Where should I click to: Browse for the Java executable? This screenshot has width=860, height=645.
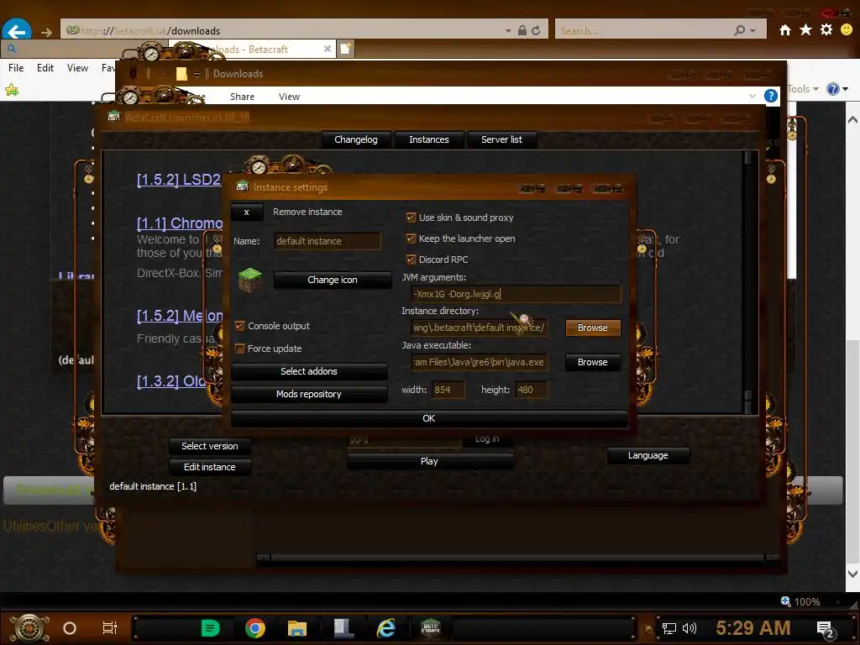coord(592,362)
